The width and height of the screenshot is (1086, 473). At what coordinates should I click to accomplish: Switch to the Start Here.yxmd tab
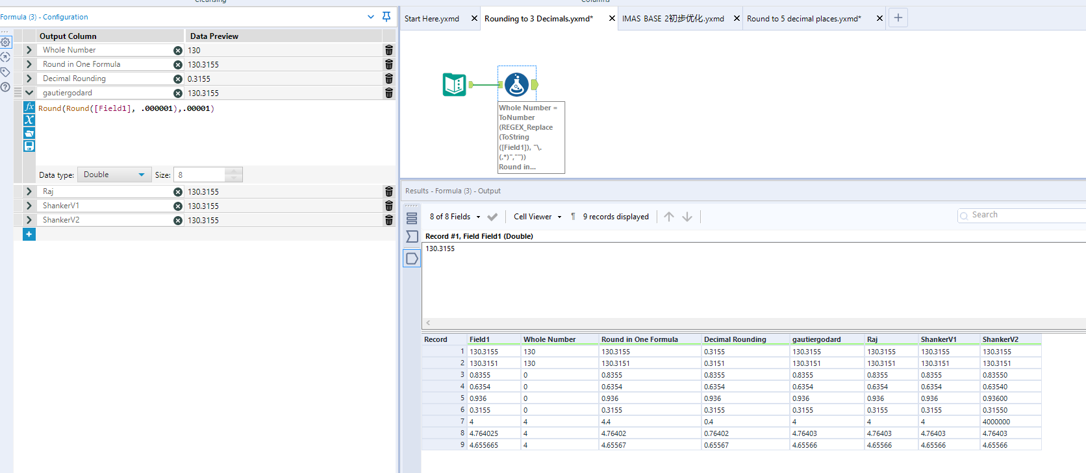tap(432, 19)
